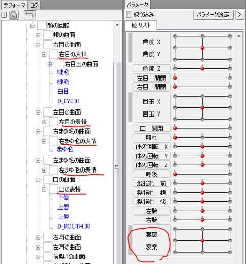Select the 左まゆ毛の曲面 deformer row

click(72, 160)
